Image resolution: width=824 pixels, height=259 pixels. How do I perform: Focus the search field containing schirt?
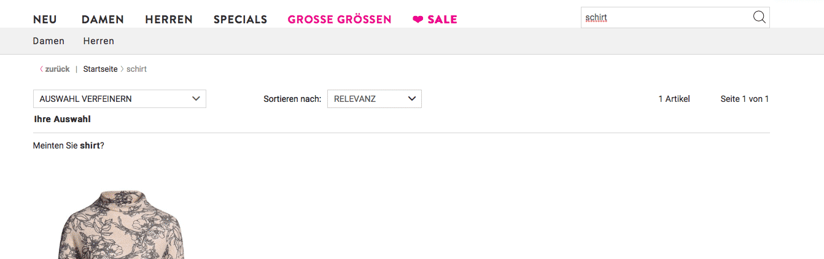[x=666, y=18]
